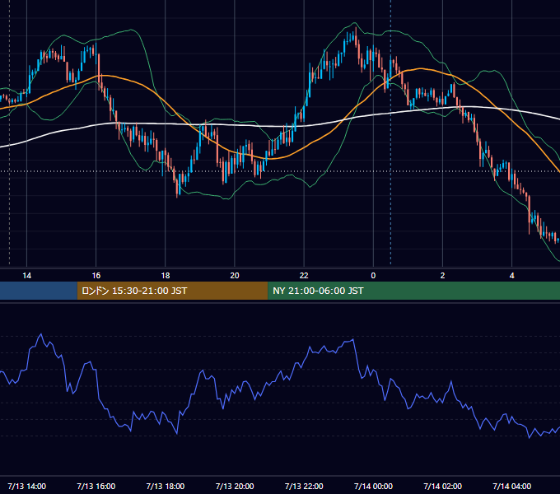Click the 7/14 04:00 time label

pyautogui.click(x=511, y=486)
